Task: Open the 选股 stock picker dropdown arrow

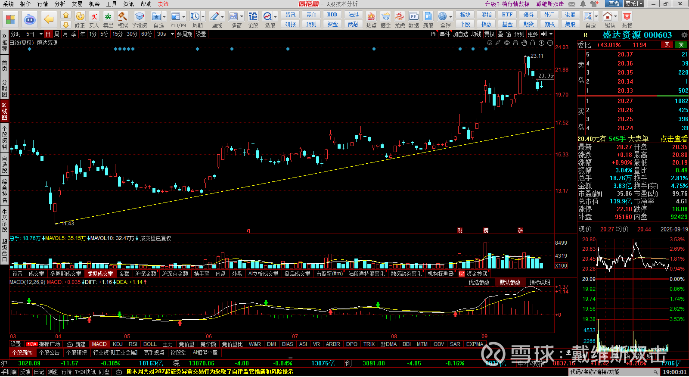Action: click(275, 17)
